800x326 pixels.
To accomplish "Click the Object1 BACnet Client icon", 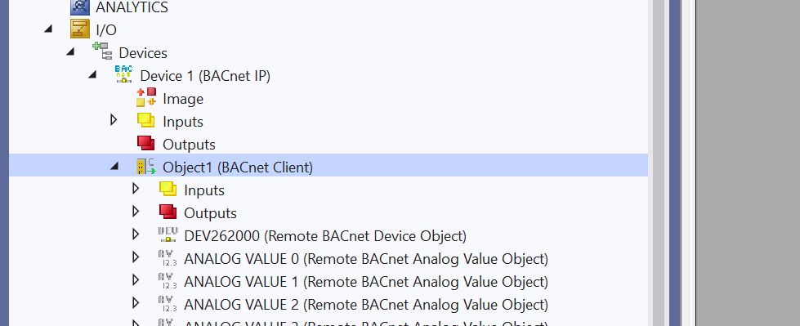I will pos(146,167).
